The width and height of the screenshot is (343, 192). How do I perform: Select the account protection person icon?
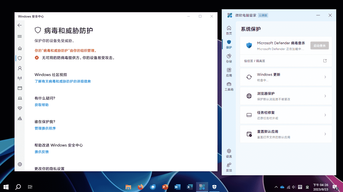point(20,68)
